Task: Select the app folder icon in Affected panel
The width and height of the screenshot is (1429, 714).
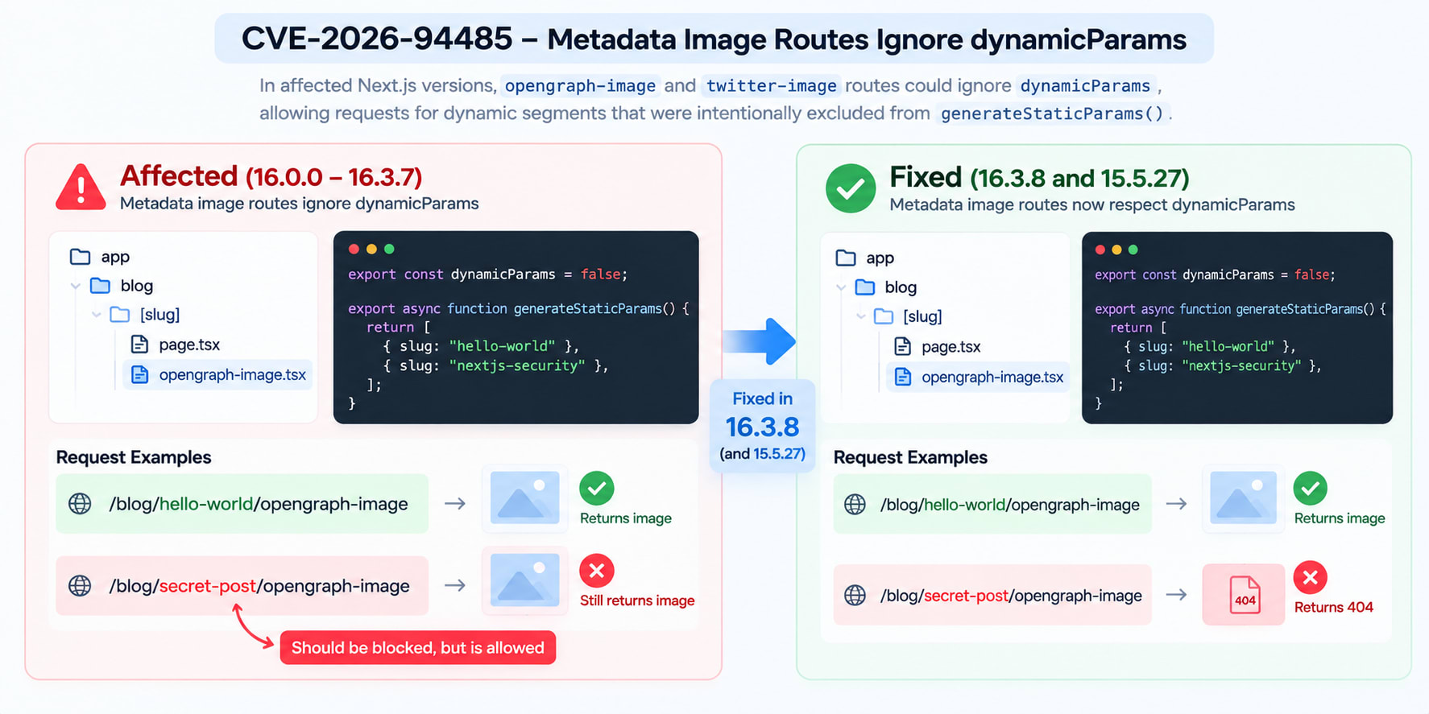Action: pyautogui.click(x=80, y=257)
